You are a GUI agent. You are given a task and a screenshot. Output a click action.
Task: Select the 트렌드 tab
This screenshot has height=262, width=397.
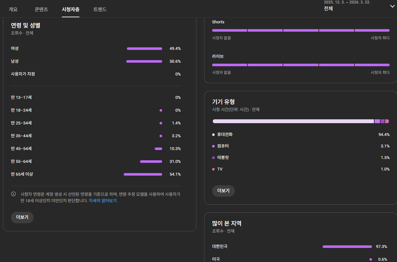point(100,9)
